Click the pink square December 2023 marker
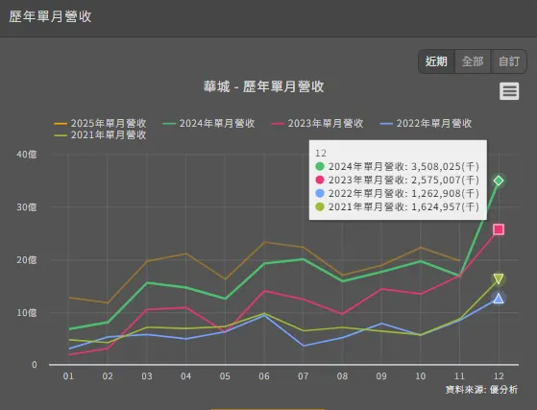 point(499,229)
